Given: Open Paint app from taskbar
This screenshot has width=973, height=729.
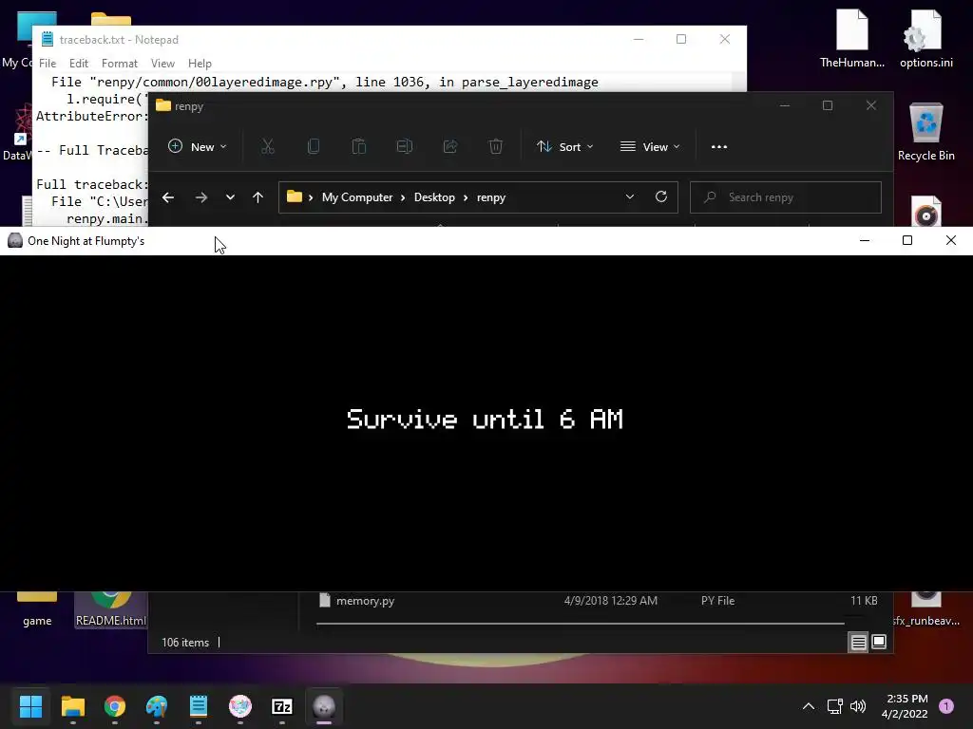Looking at the screenshot, I should point(157,706).
